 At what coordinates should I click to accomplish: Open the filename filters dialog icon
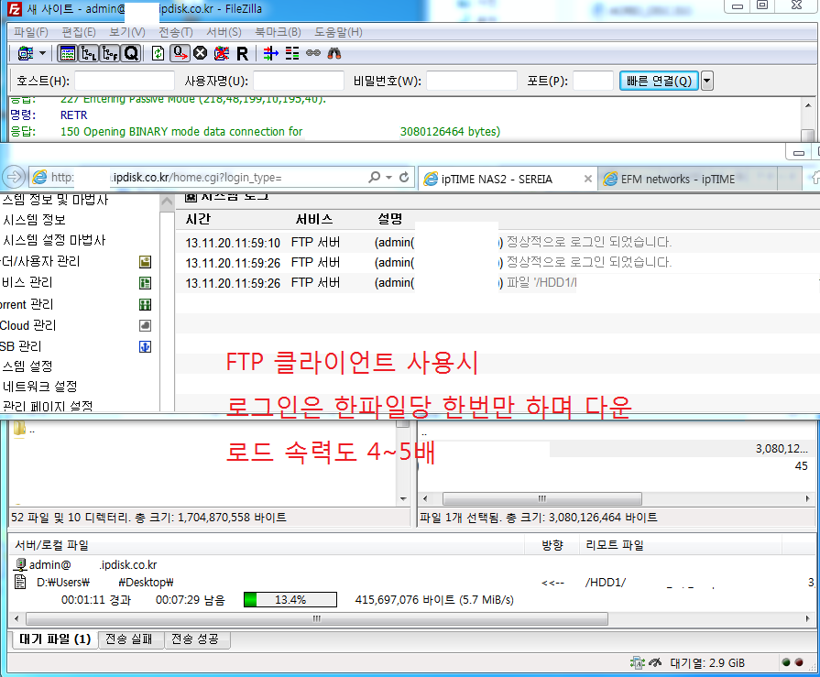tap(271, 53)
